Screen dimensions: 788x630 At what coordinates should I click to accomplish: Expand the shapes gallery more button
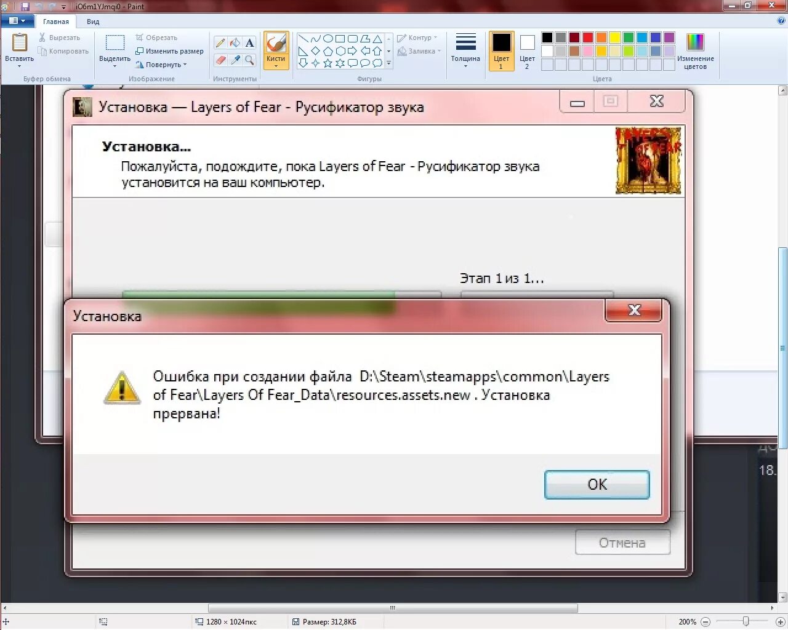click(x=388, y=63)
